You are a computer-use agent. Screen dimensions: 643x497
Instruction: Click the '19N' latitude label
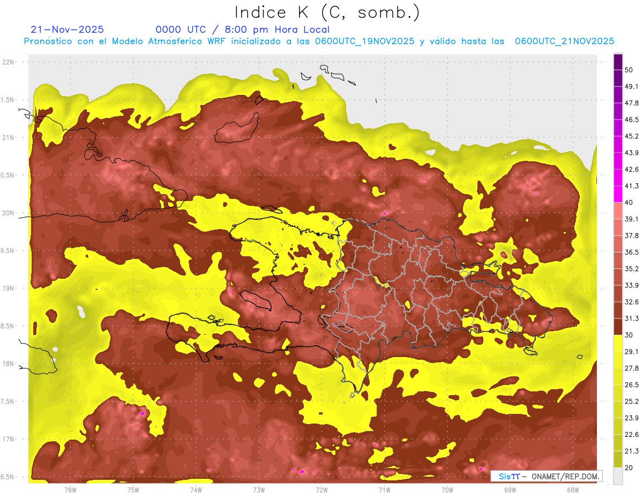[x=8, y=288]
